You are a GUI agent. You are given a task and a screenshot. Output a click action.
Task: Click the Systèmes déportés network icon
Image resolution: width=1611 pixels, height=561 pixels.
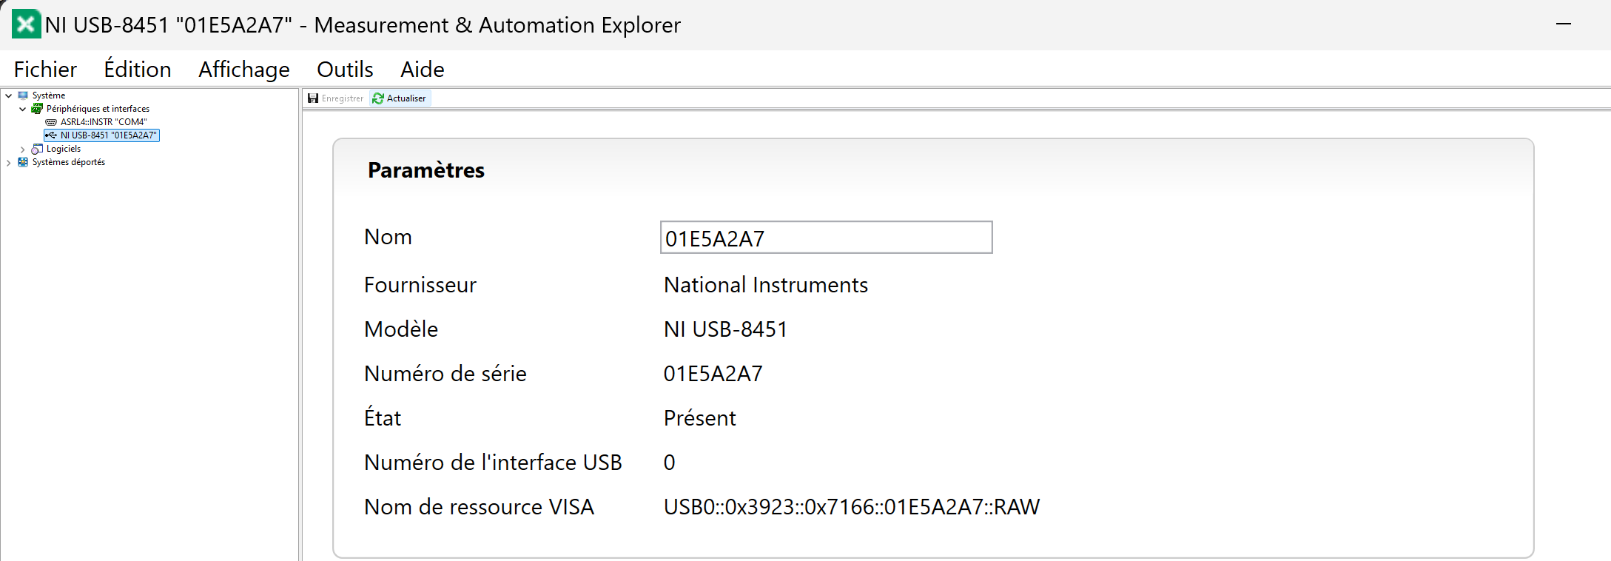click(x=23, y=162)
